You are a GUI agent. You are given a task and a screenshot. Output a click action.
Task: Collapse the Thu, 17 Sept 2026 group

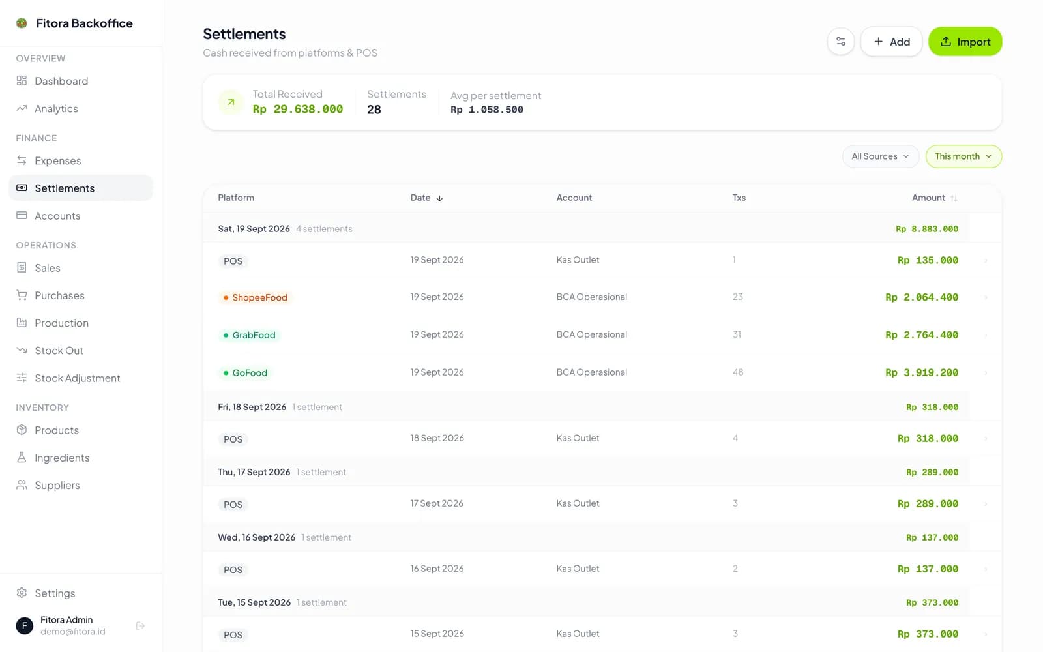(587, 472)
